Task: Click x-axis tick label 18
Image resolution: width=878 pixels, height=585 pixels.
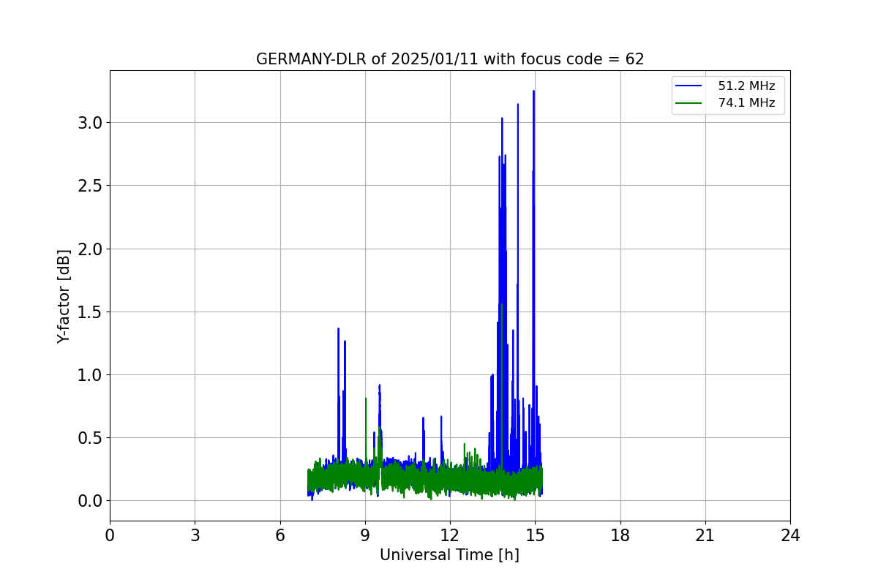Action: pyautogui.click(x=620, y=535)
